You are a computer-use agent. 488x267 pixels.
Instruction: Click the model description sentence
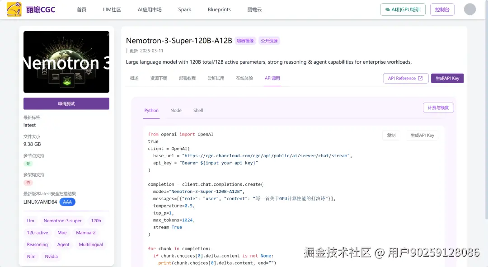point(268,62)
